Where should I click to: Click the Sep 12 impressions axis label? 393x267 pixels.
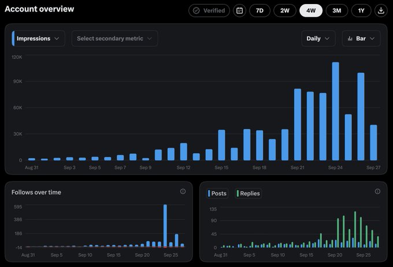coord(183,168)
